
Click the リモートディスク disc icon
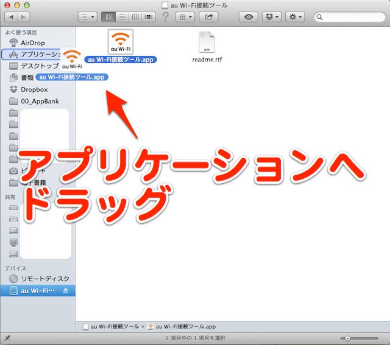click(13, 279)
